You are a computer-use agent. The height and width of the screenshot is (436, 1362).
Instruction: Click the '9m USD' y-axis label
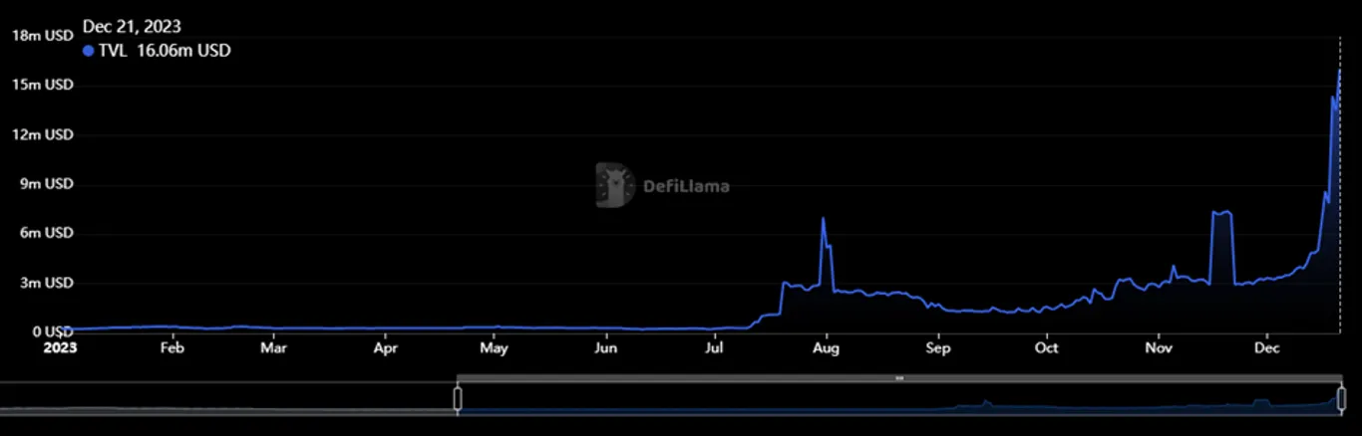[46, 184]
